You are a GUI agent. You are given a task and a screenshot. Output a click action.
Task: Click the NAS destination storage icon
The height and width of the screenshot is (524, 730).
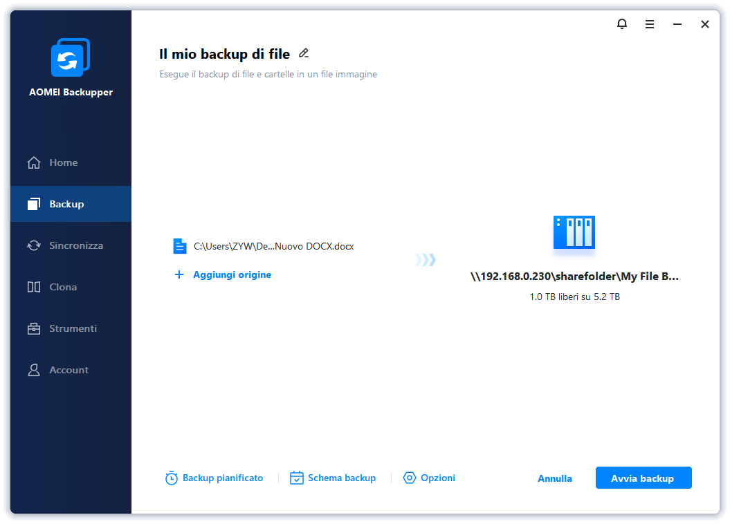(574, 232)
